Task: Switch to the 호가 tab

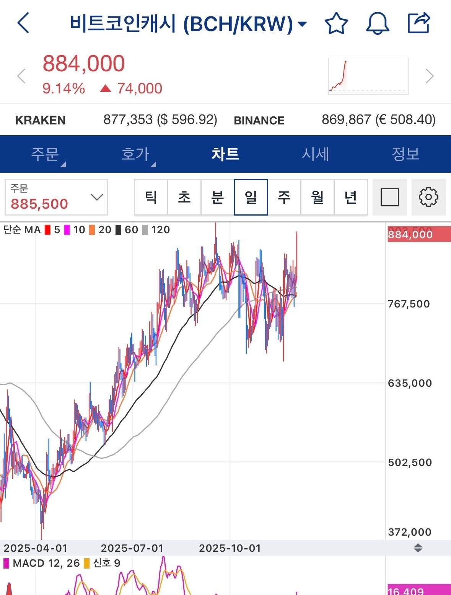Action: [135, 154]
